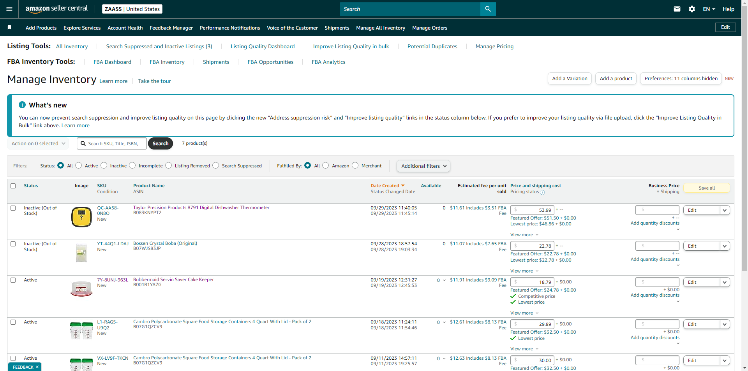This screenshot has width=748, height=371.
Task: Choose the Search Suppressed status filter
Action: click(x=216, y=165)
